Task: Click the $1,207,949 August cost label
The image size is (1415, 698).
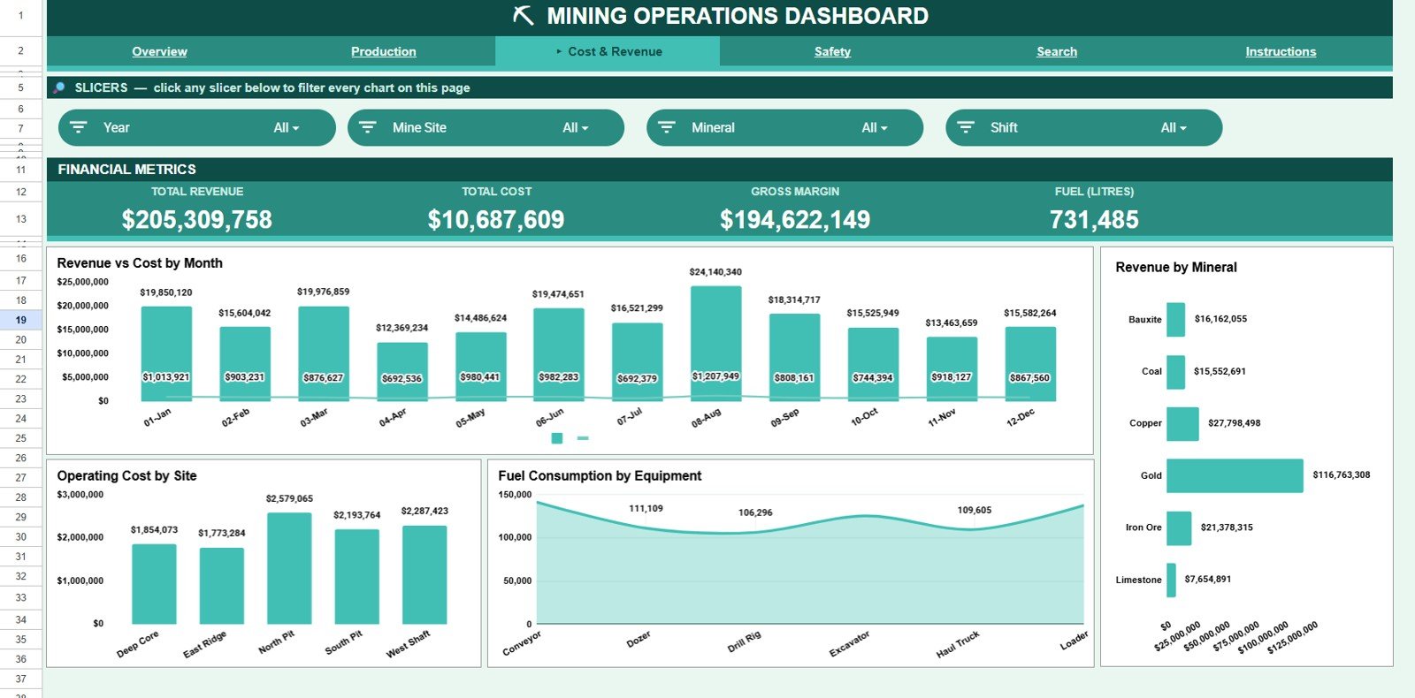Action: tap(715, 376)
